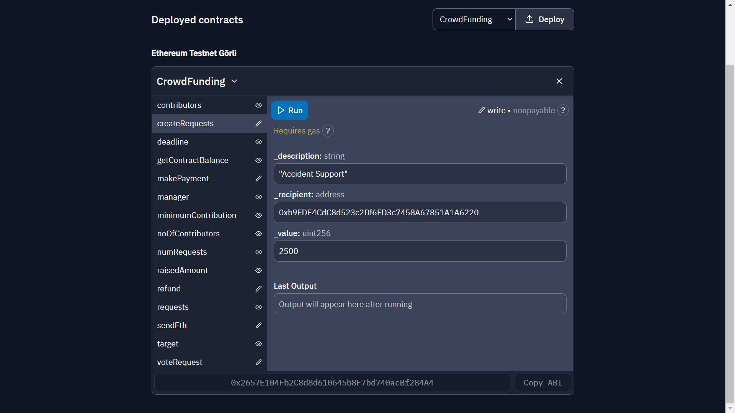Image resolution: width=735 pixels, height=413 pixels.
Task: Open the CrowdFunding contract selector dropdown
Action: (474, 20)
